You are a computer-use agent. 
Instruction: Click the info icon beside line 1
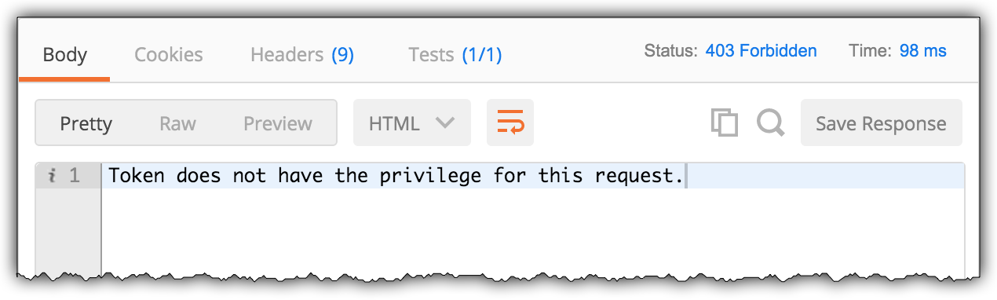(52, 176)
